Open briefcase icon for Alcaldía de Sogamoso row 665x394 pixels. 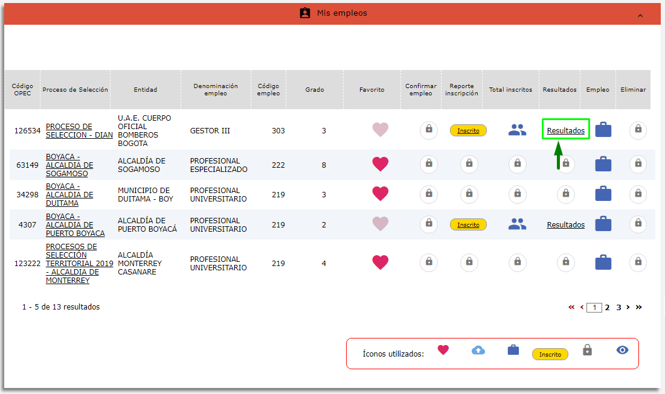(603, 164)
